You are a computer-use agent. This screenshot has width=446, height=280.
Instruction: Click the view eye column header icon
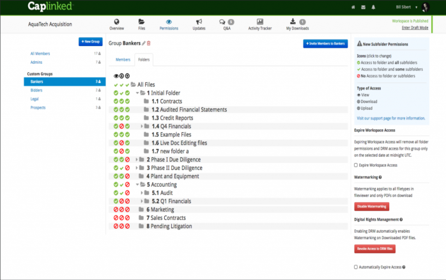[x=116, y=76]
